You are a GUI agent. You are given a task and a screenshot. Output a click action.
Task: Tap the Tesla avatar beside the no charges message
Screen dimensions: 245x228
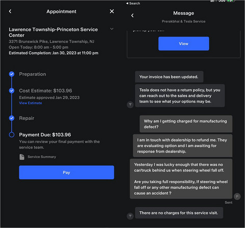click(130, 216)
